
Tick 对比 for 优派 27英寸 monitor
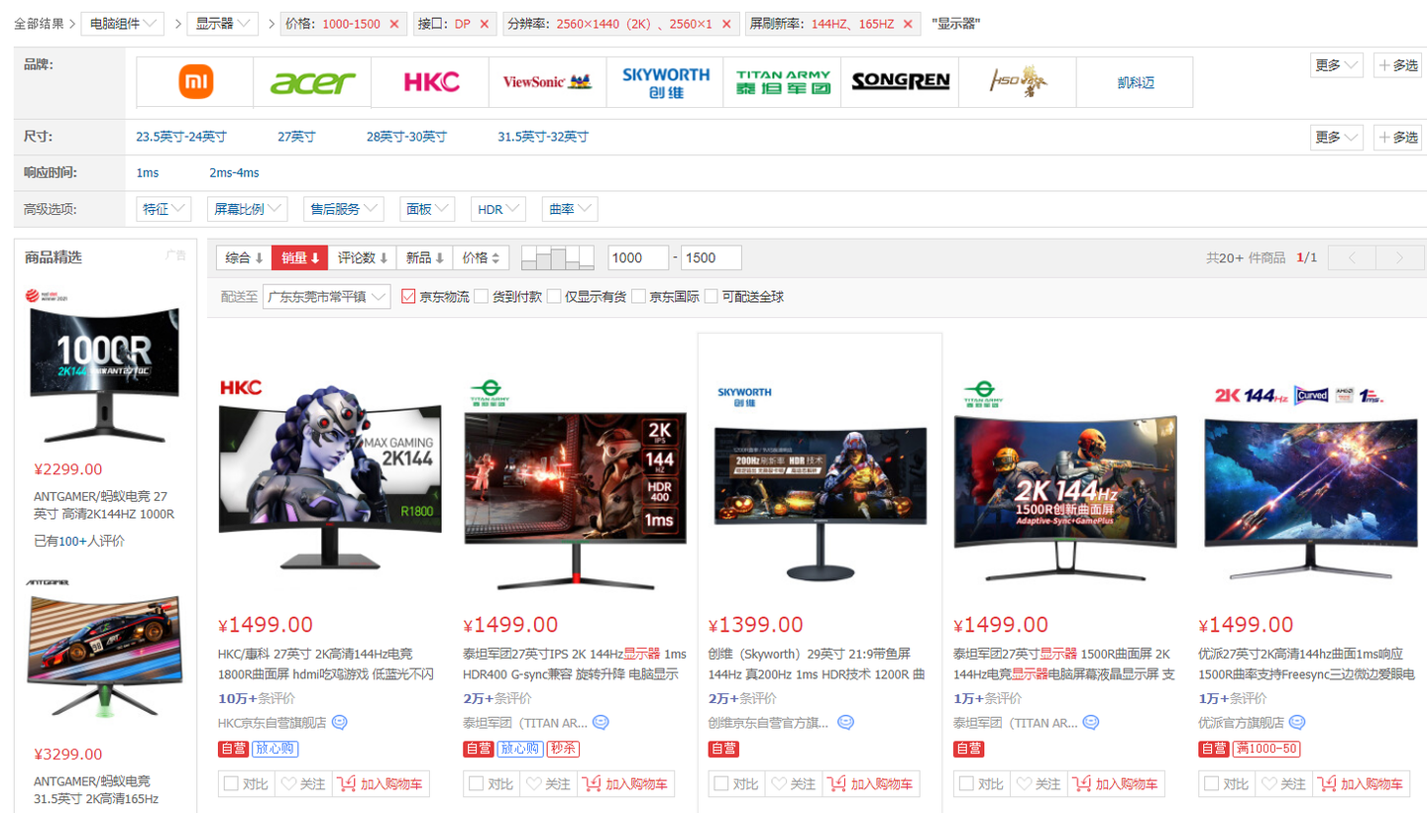point(1212,784)
